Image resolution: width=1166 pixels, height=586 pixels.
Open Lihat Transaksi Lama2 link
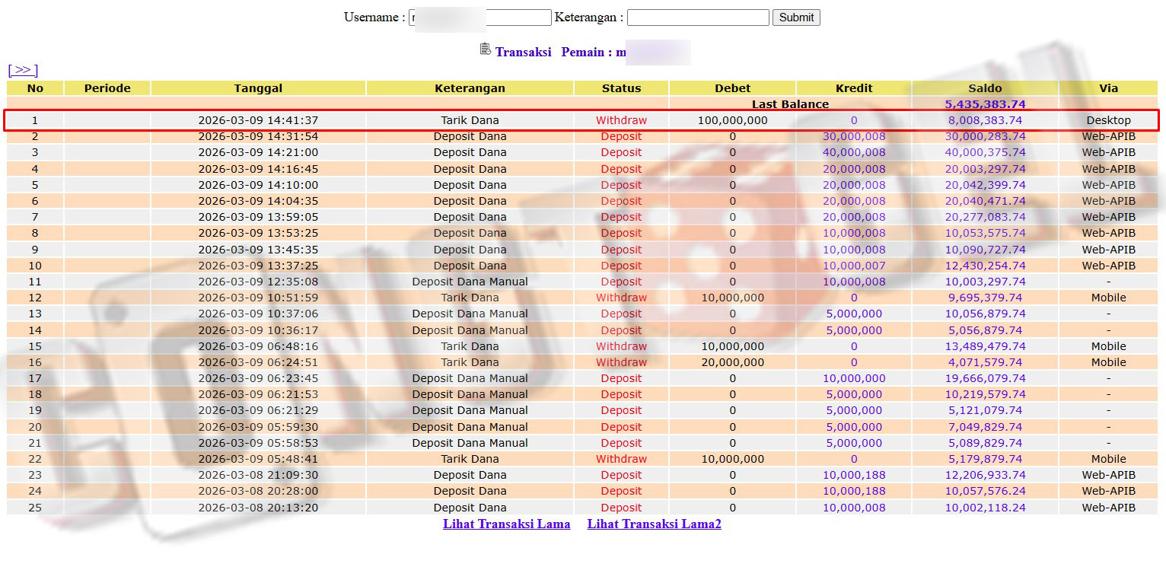point(654,524)
